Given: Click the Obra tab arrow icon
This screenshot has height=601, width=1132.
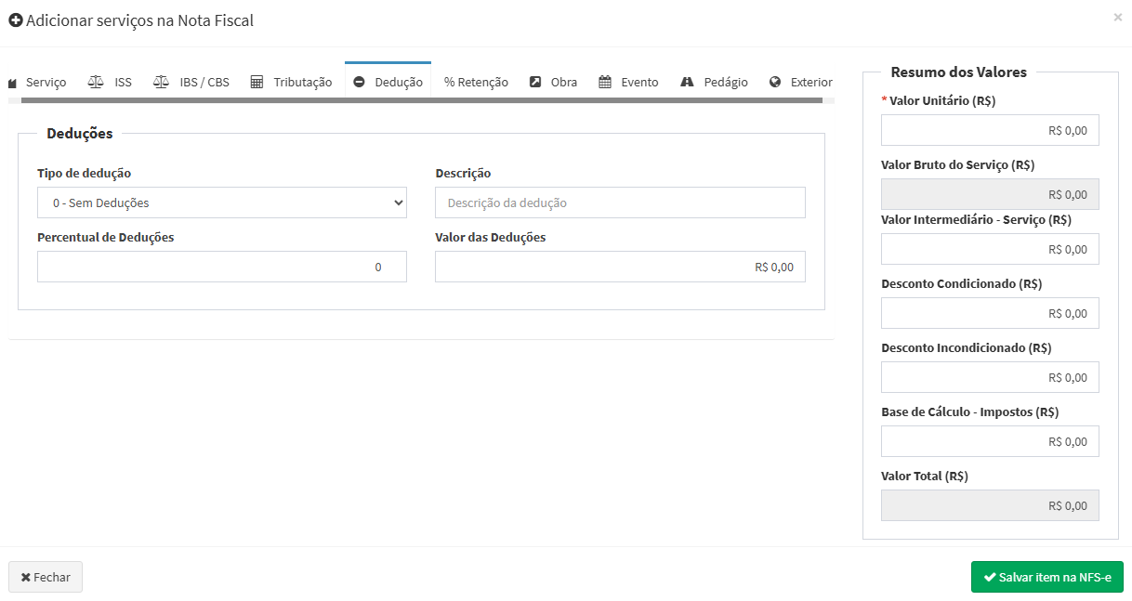Looking at the screenshot, I should tap(535, 82).
